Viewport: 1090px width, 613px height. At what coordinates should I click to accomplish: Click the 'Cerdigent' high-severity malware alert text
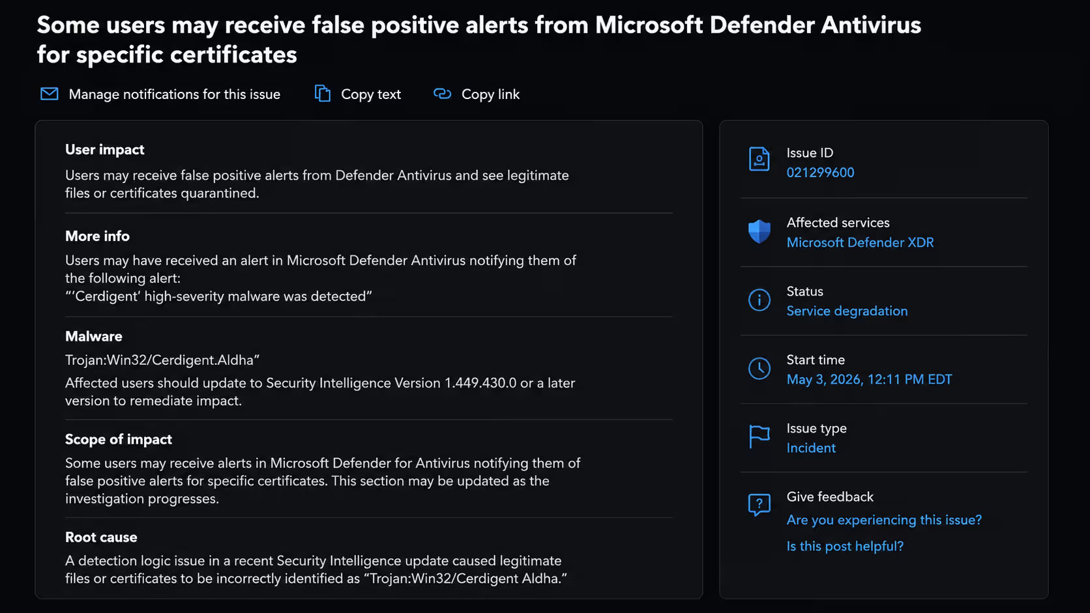coord(218,296)
